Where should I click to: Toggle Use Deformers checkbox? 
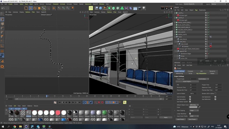click(x=215, y=99)
